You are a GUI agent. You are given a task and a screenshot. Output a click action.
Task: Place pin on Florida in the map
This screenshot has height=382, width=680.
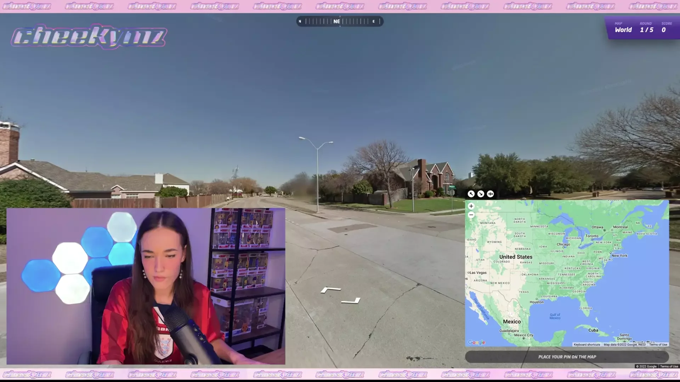tap(586, 308)
